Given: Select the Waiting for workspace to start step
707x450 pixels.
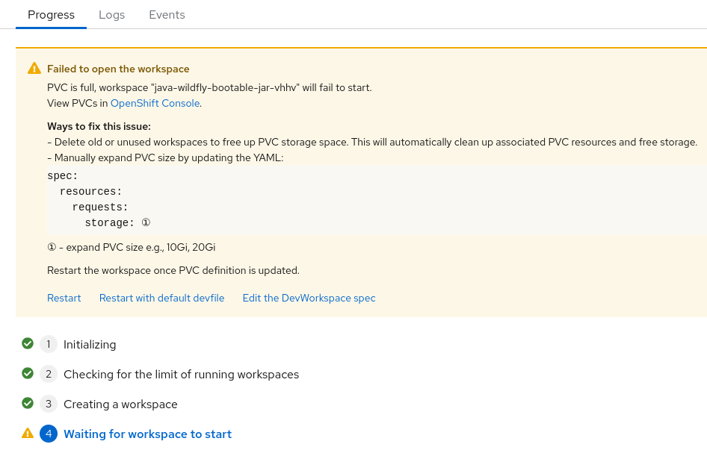Looking at the screenshot, I should 147,434.
